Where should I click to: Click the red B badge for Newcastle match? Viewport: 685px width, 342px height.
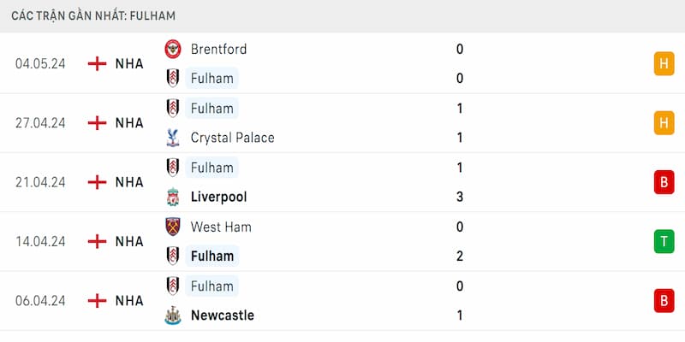pos(664,300)
